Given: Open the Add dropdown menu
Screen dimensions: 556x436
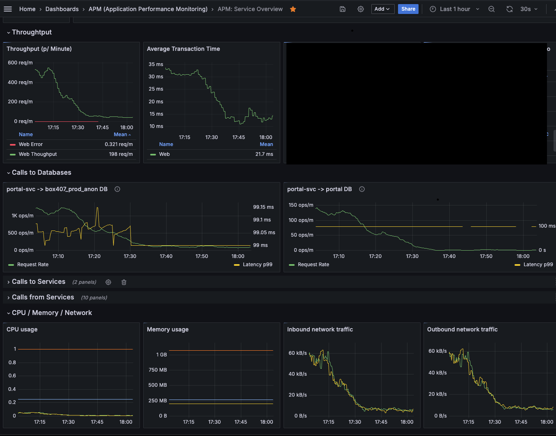Looking at the screenshot, I should point(382,9).
